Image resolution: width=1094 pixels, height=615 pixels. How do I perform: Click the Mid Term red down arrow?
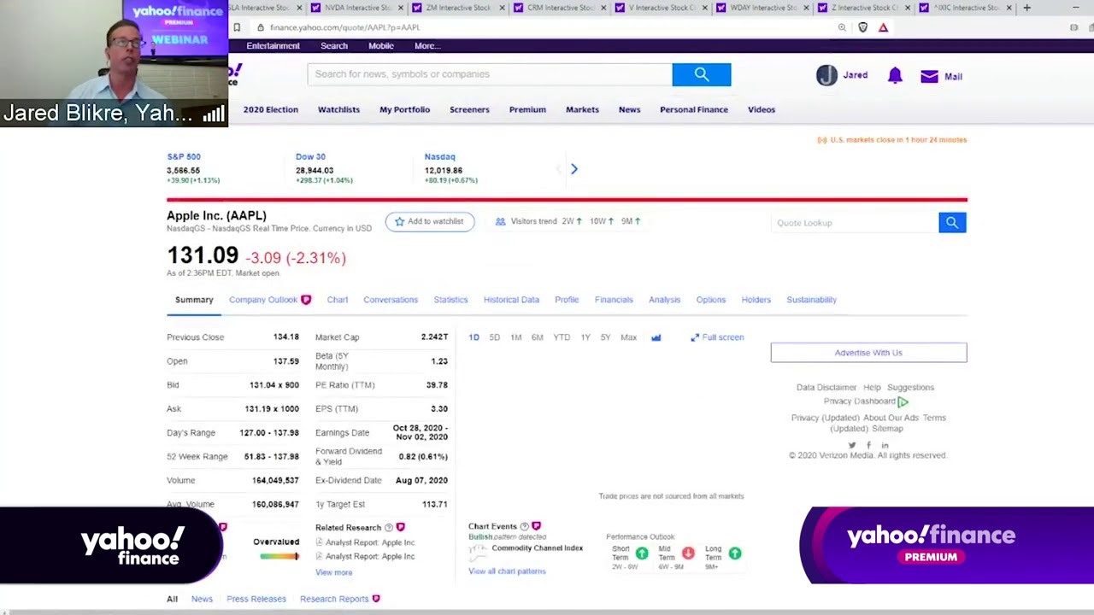[x=688, y=553]
